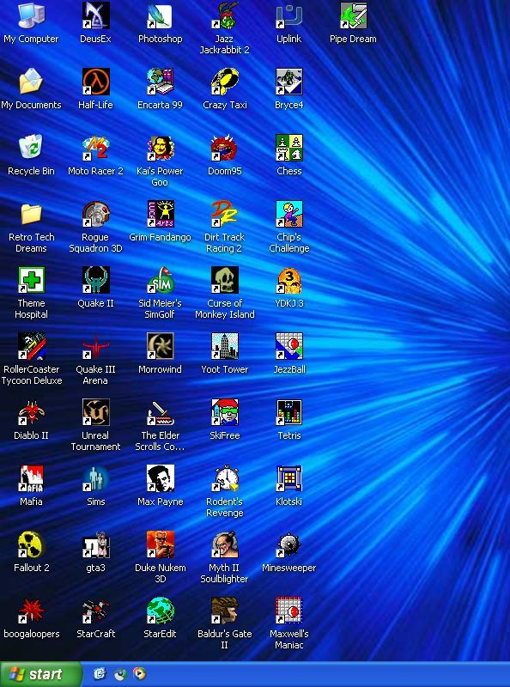The width and height of the screenshot is (510, 687).
Task: Launch Windows Media Player from Quick Launch
Action: point(139,673)
